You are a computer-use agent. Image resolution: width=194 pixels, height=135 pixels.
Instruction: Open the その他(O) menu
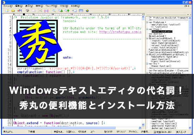pos(75,6)
